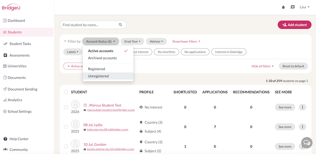Open the Account Status (6) dropdown

101,41
